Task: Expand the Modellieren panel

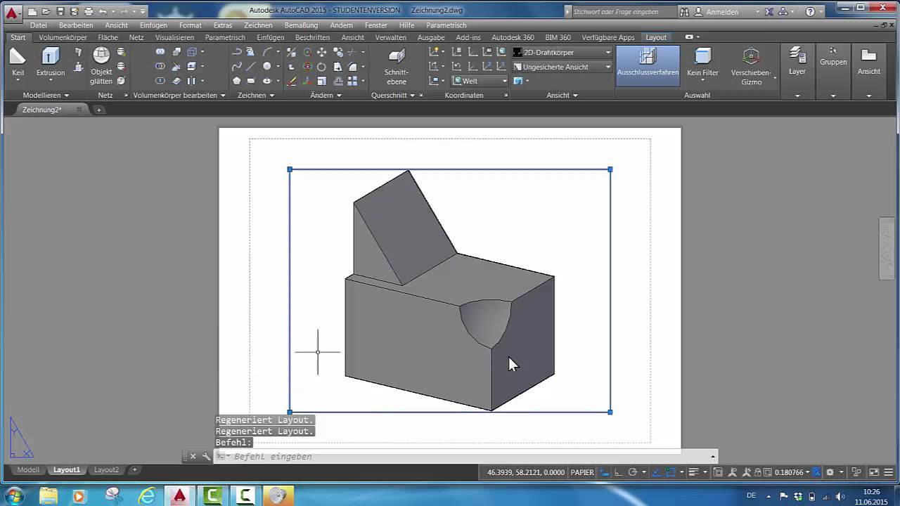Action: pyautogui.click(x=46, y=95)
